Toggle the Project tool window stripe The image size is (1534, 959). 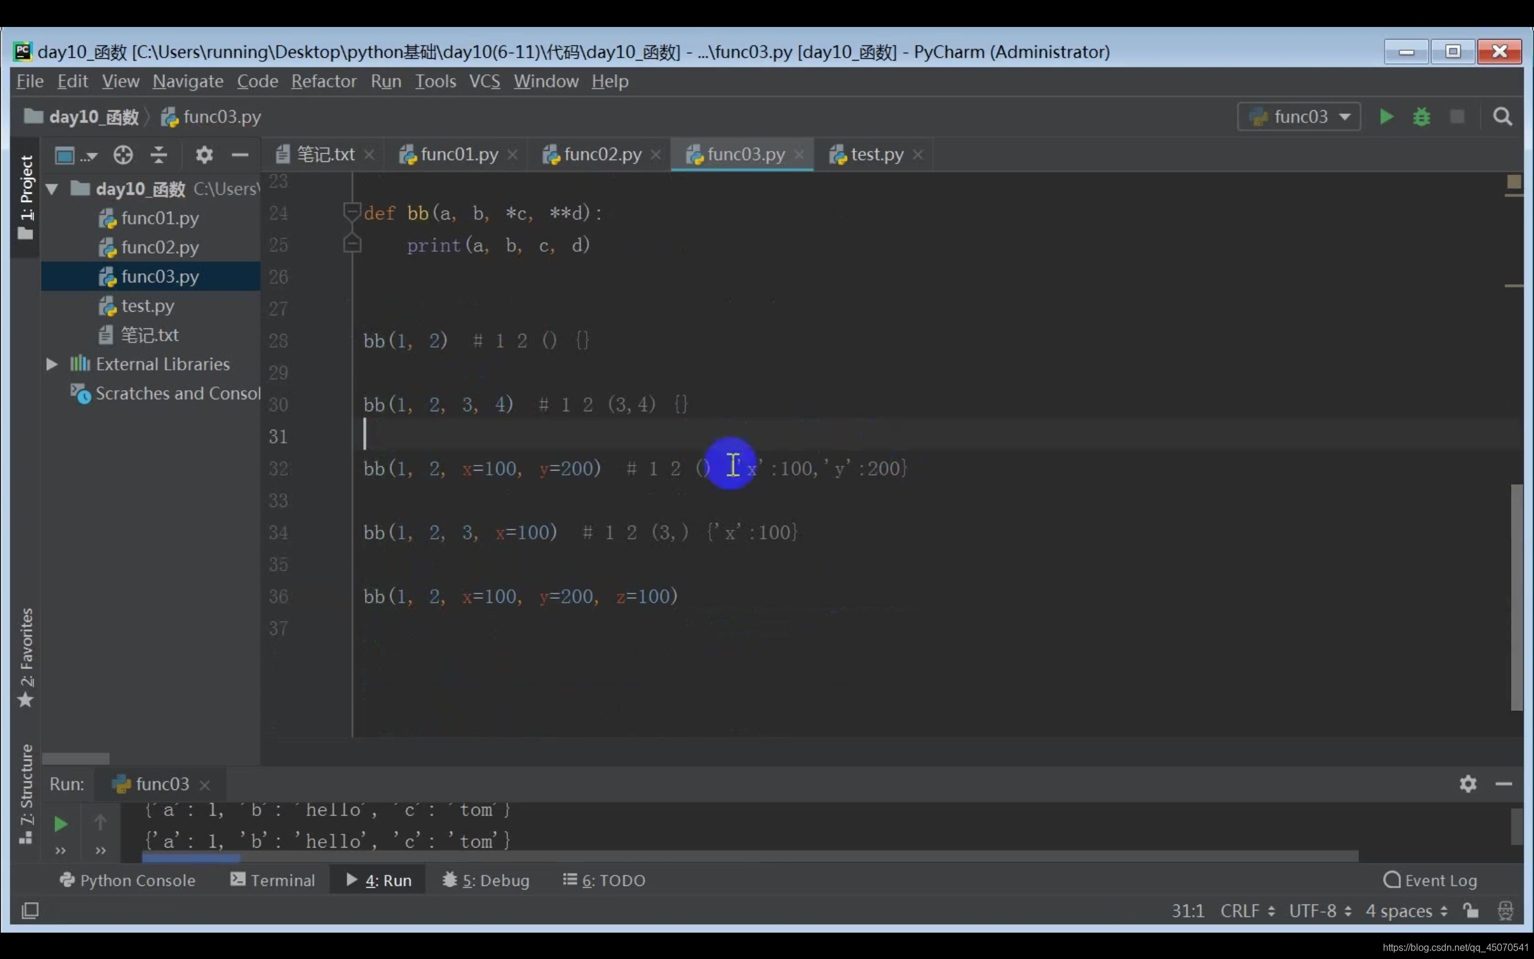26,197
